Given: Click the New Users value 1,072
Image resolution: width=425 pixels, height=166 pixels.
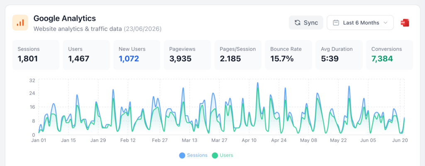Looking at the screenshot, I should click(129, 59).
